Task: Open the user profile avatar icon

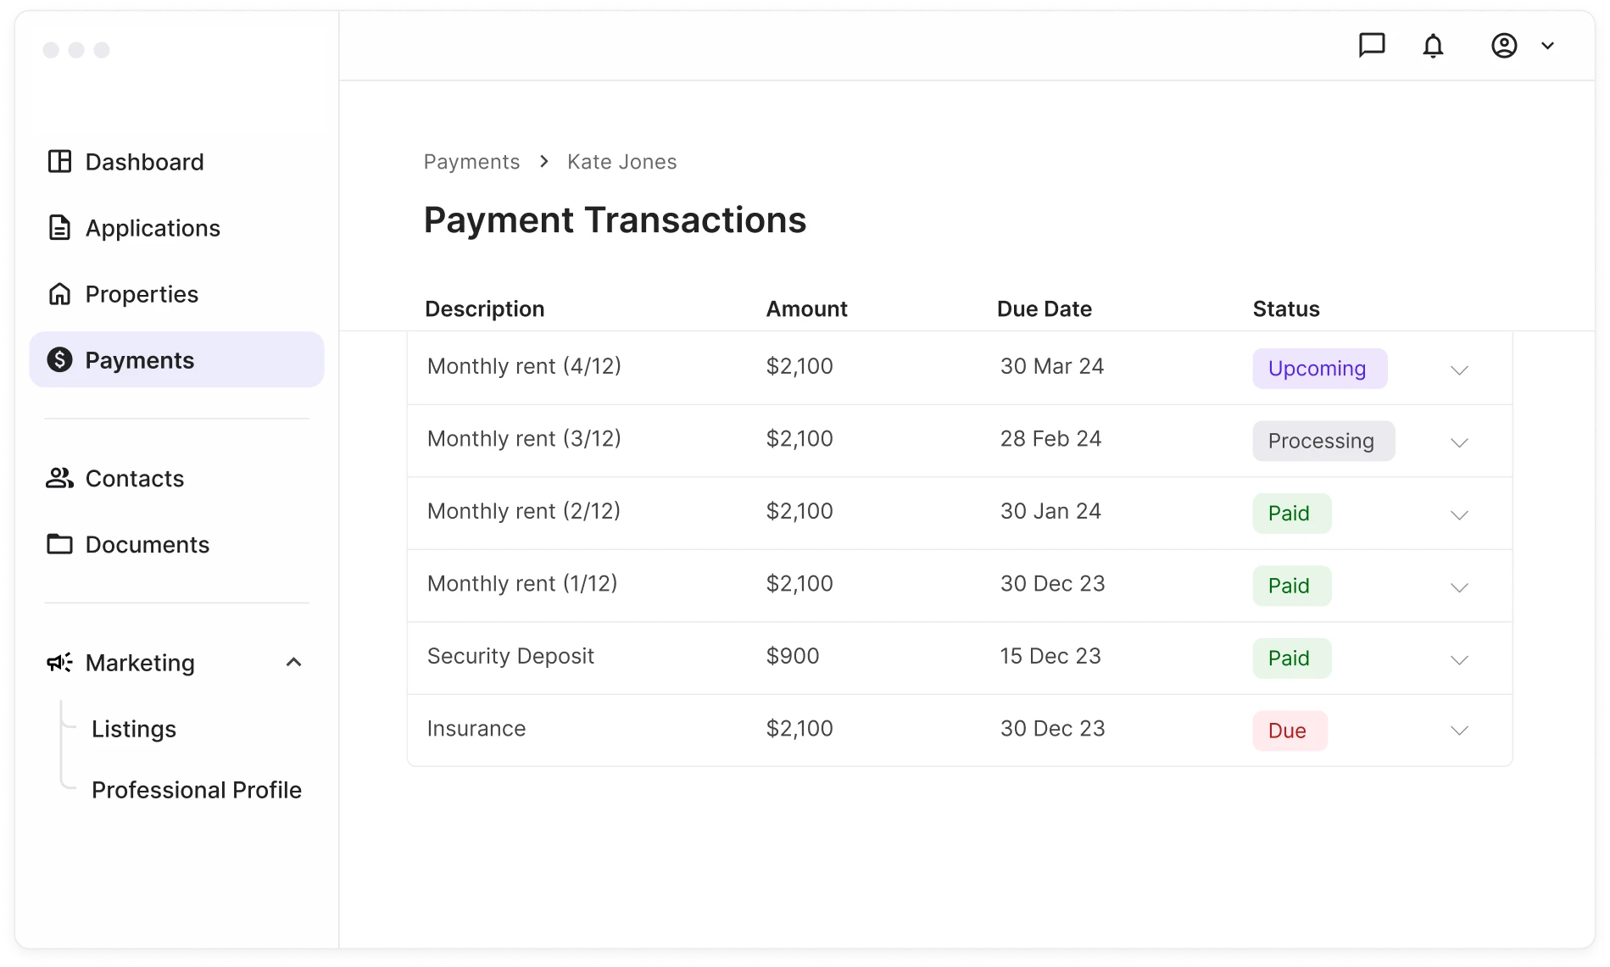Action: coord(1503,45)
